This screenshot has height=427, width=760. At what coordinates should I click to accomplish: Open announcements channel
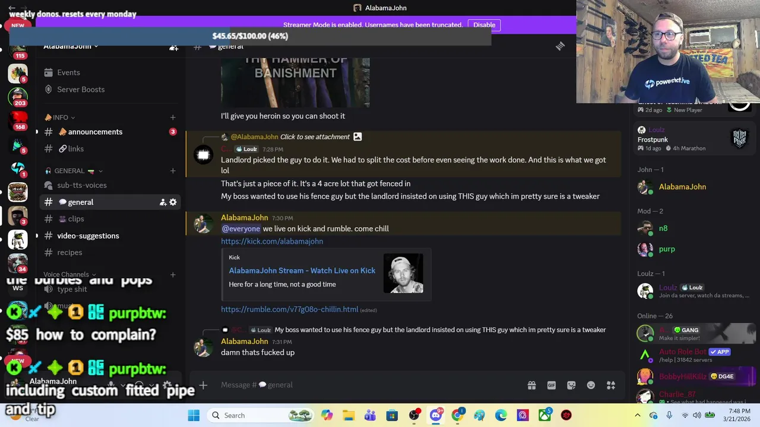[x=110, y=132]
